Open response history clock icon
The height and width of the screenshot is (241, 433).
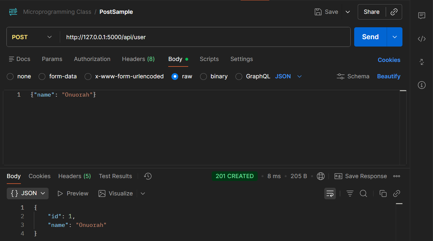(148, 176)
